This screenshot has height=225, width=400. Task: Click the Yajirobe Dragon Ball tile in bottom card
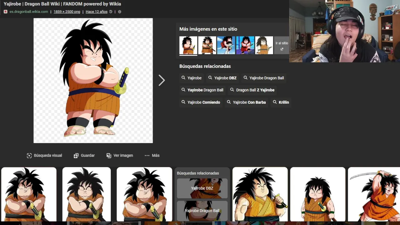202,211
